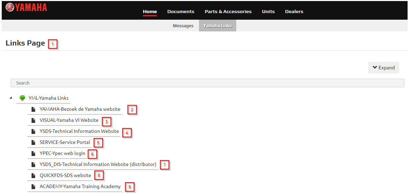Collapse the YML-Yamaha Links tree arrow
410x196 pixels.
click(x=11, y=98)
